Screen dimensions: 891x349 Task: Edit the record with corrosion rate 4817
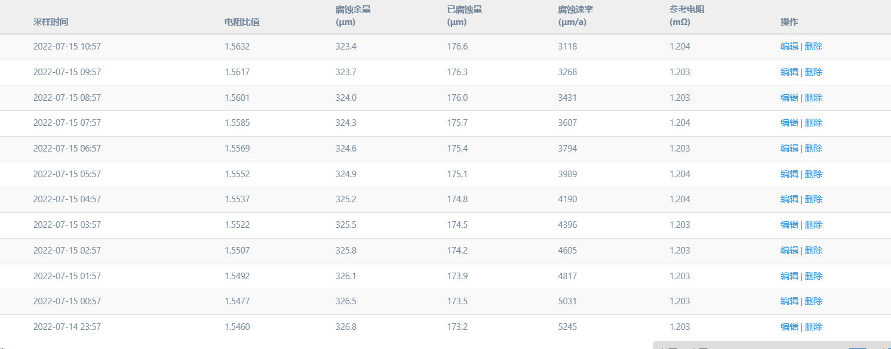click(789, 276)
